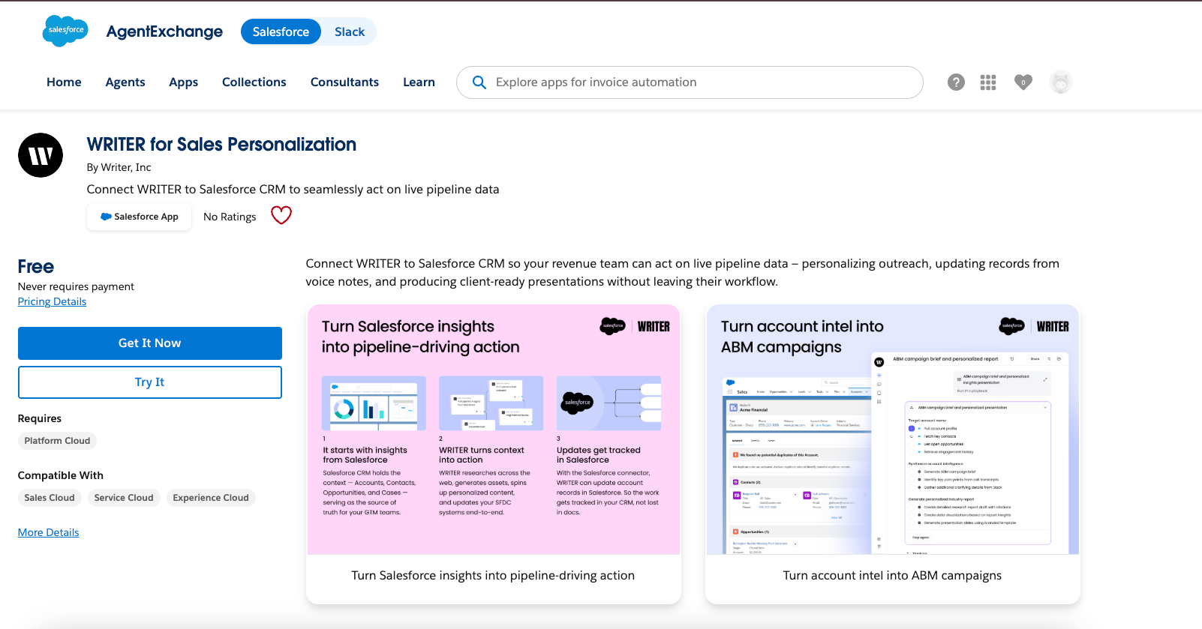Open the Learn nav item
1202x629 pixels.
click(419, 82)
